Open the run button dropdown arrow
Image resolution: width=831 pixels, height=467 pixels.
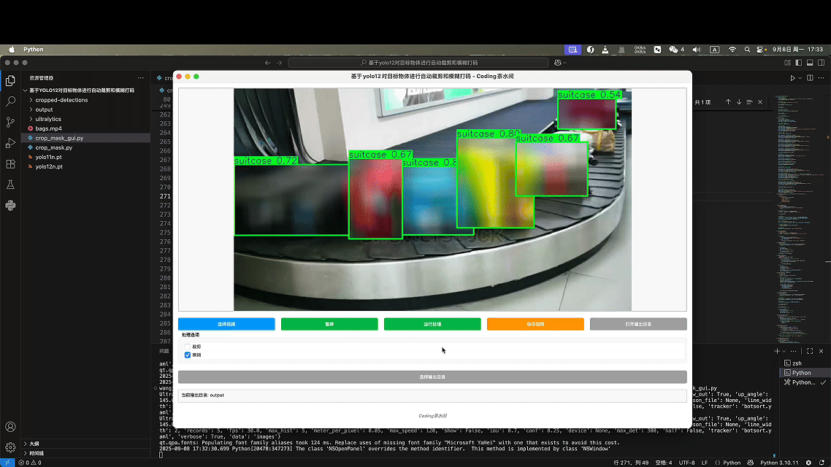[800, 77]
